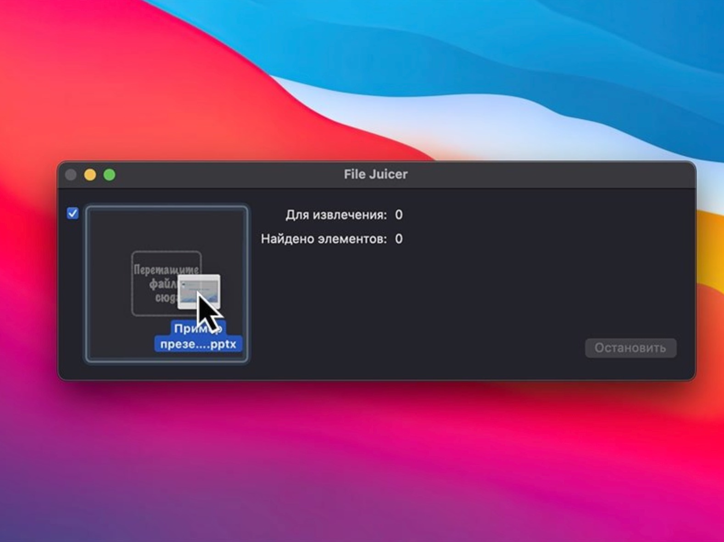Click the pink desktop wallpaper below the window
The width and height of the screenshot is (724, 542).
pos(367,459)
